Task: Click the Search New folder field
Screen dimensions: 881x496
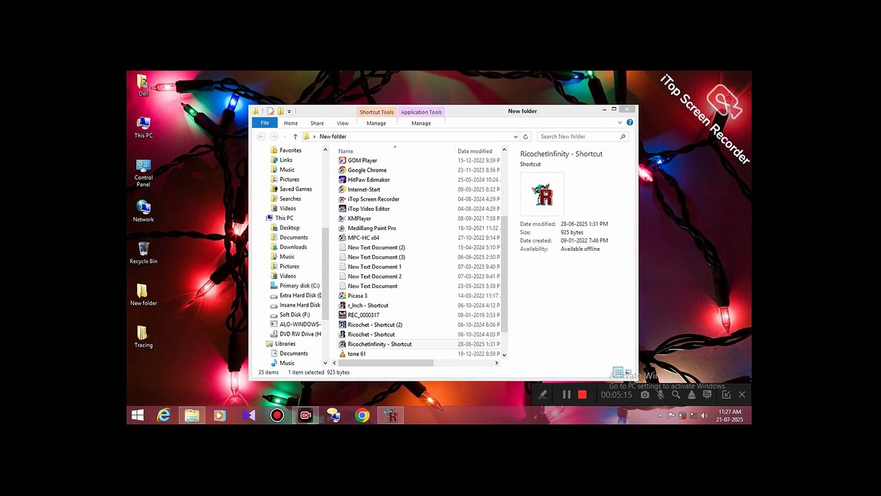Action: (582, 136)
